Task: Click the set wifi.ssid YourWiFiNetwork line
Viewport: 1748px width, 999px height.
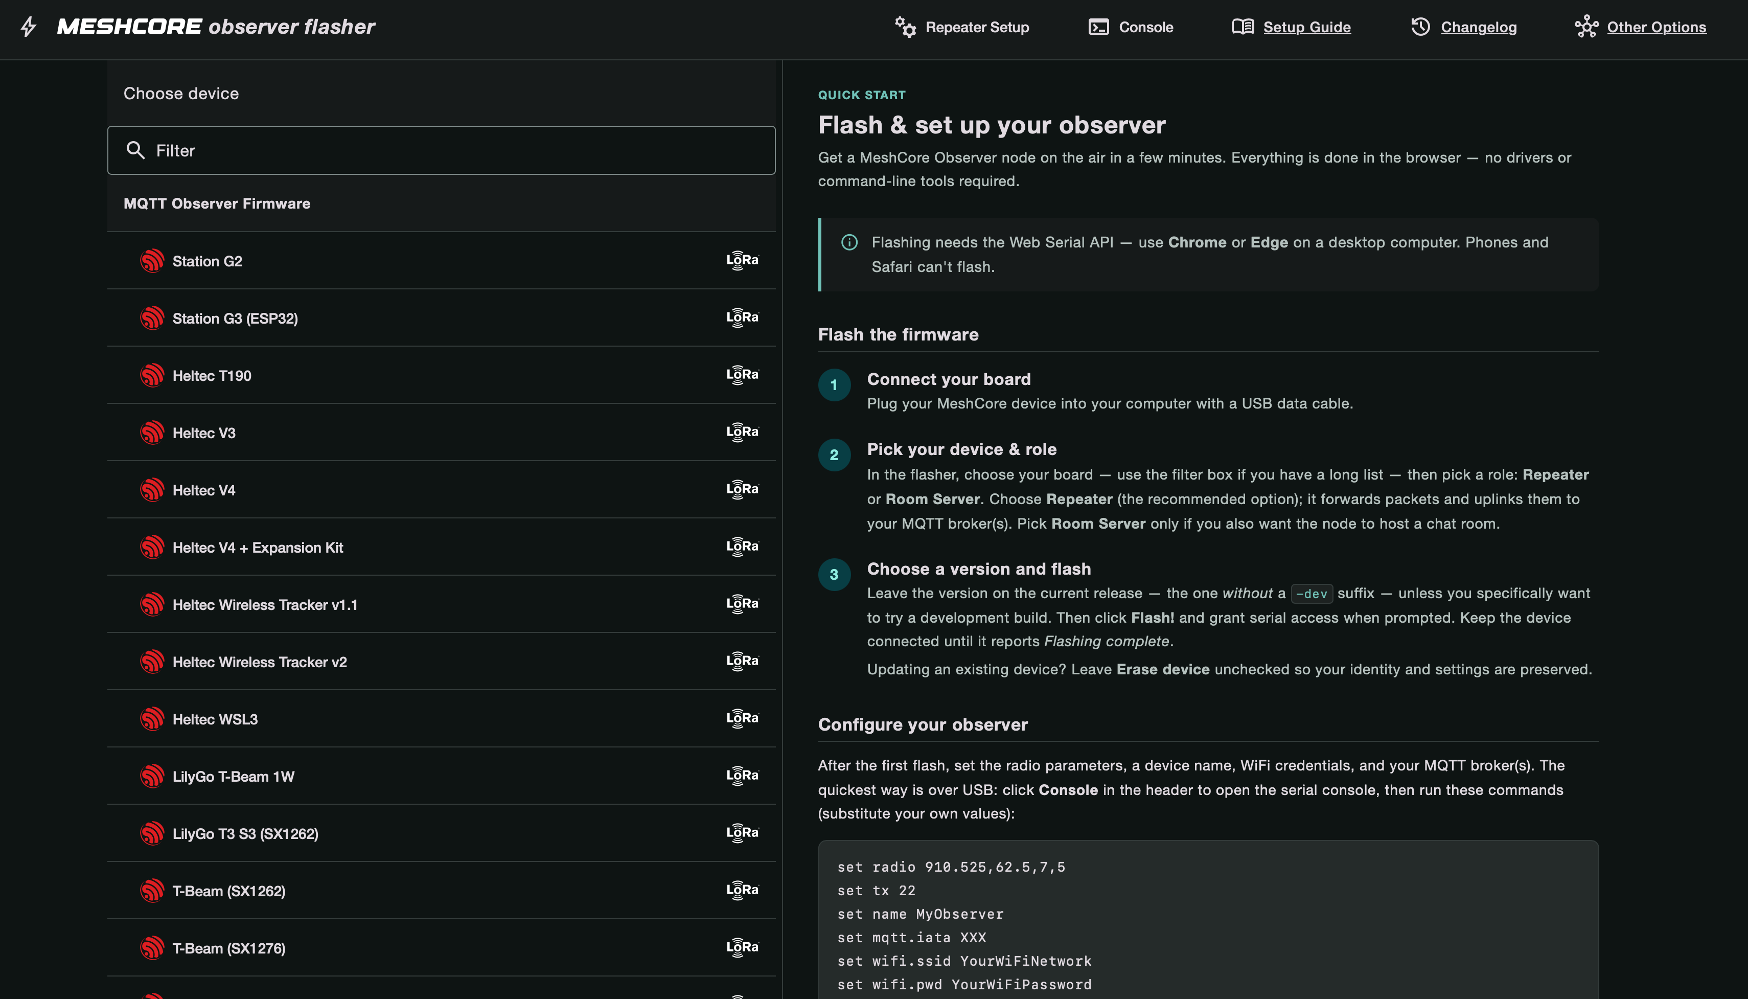Action: (x=964, y=961)
